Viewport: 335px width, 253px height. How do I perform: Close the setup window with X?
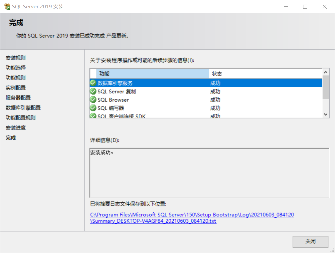(325, 7)
